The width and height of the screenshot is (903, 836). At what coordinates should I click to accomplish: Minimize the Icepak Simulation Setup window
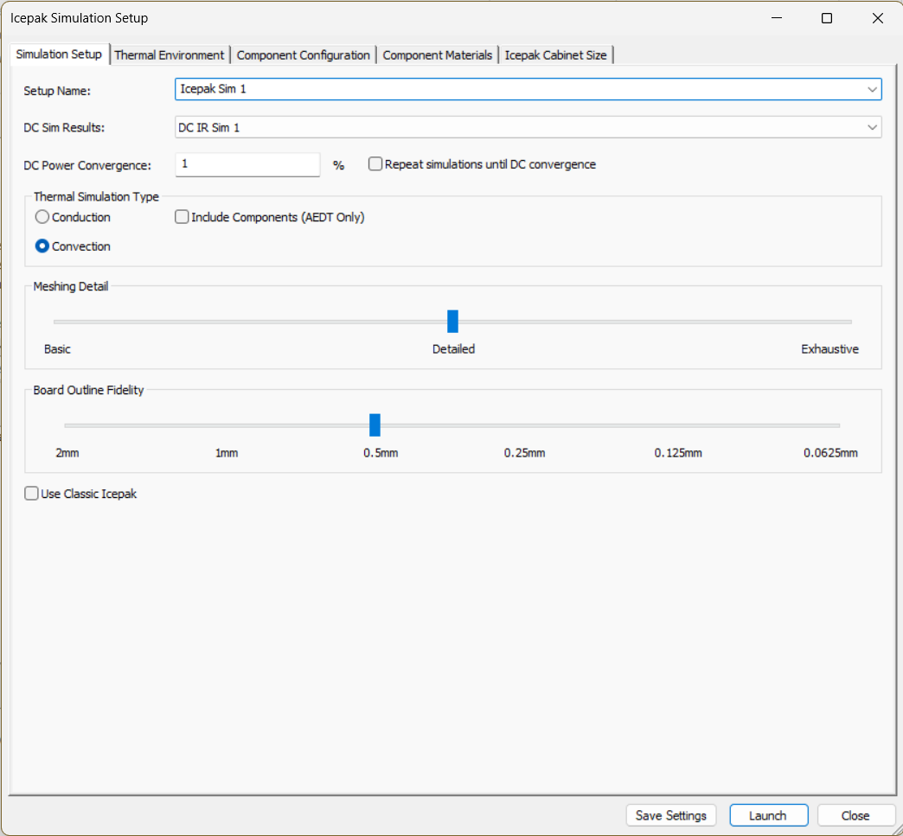pos(777,18)
